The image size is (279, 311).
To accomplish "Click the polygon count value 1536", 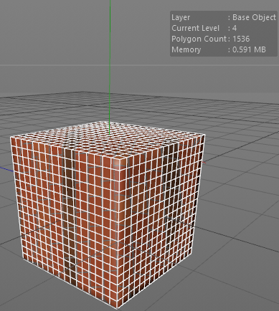I will [241, 39].
